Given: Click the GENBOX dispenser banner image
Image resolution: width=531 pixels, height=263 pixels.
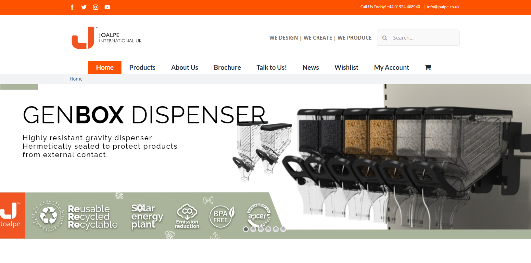Looking at the screenshot, I should click(x=390, y=156).
